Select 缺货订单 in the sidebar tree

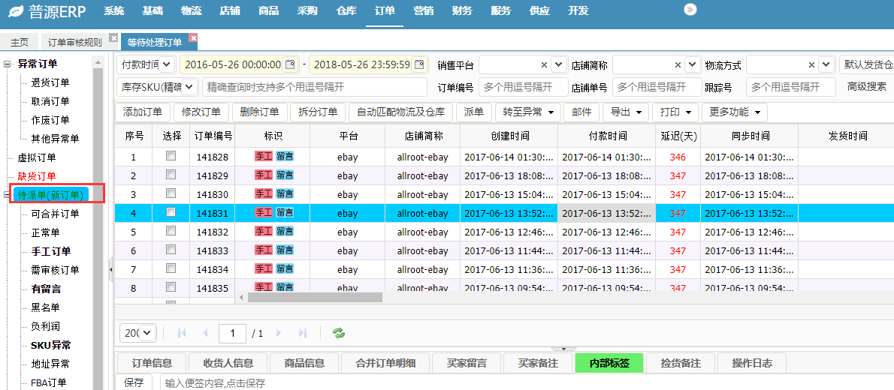pos(37,176)
